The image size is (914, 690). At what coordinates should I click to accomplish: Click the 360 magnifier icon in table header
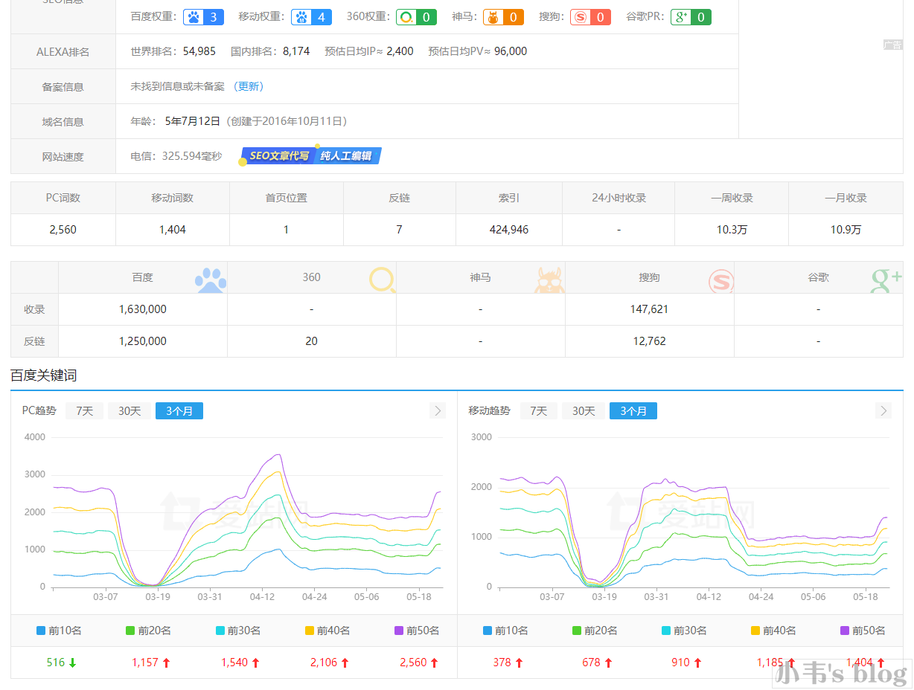[x=383, y=279]
